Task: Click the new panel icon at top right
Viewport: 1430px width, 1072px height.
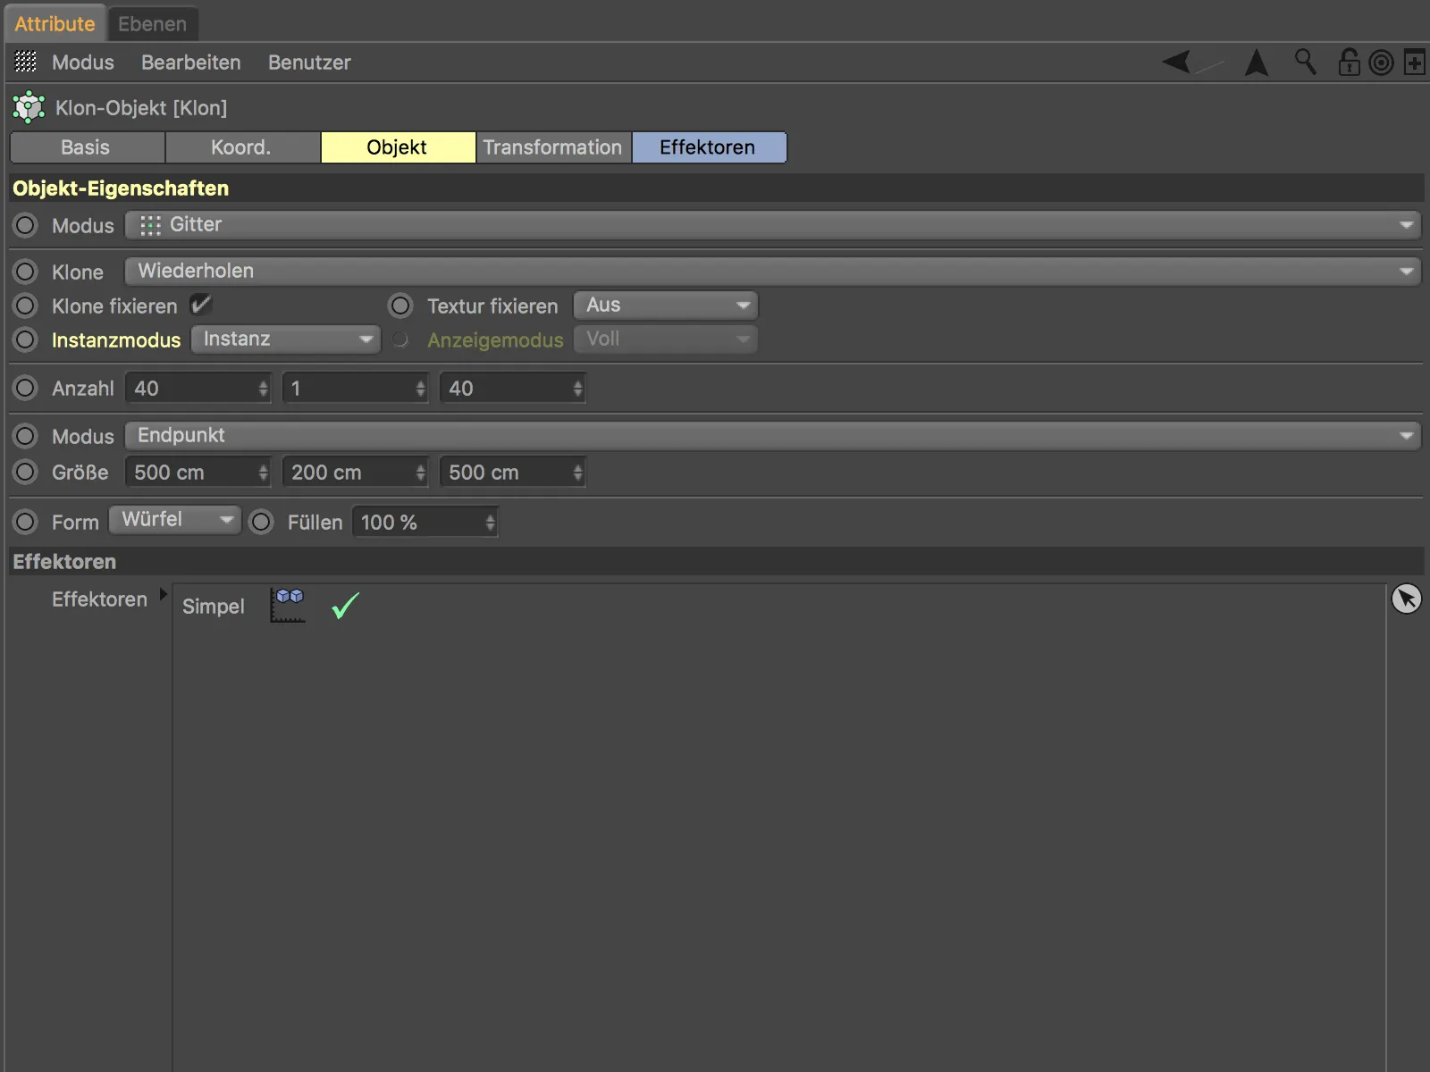Action: click(x=1413, y=62)
